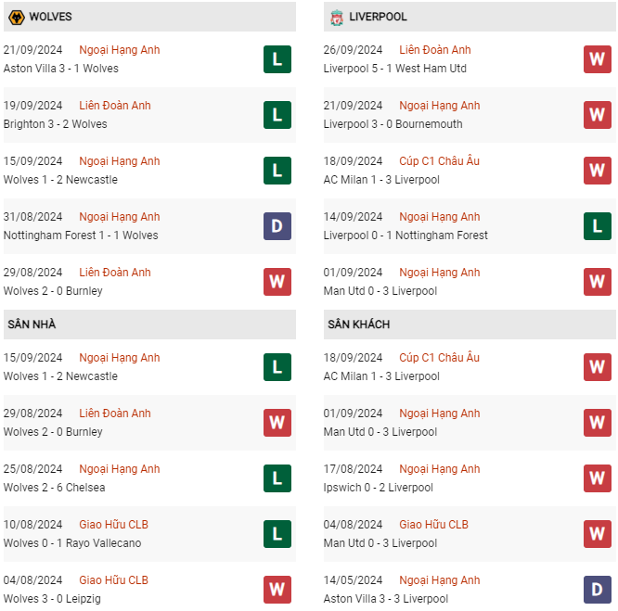Select the SÂN KHÁCH section header
Screen dimensions: 618x611
[358, 325]
